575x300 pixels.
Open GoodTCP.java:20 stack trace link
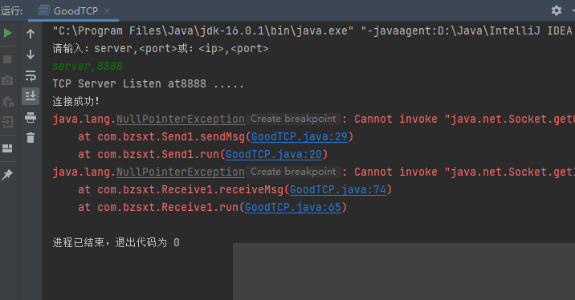[x=274, y=154]
